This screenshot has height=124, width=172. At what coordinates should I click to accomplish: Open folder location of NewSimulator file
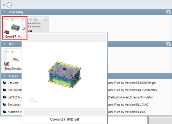(12, 51)
